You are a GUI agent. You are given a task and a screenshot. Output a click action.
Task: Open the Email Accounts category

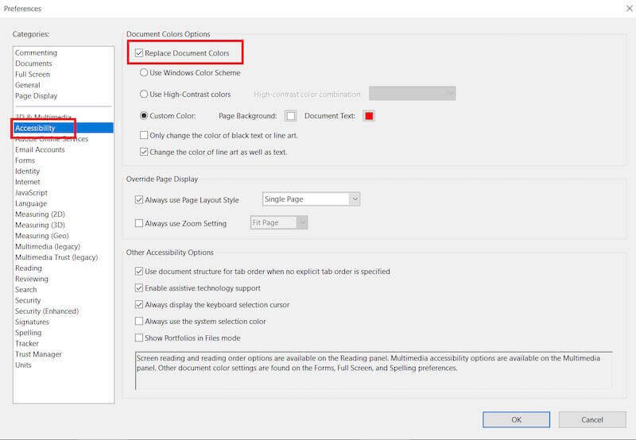click(40, 149)
